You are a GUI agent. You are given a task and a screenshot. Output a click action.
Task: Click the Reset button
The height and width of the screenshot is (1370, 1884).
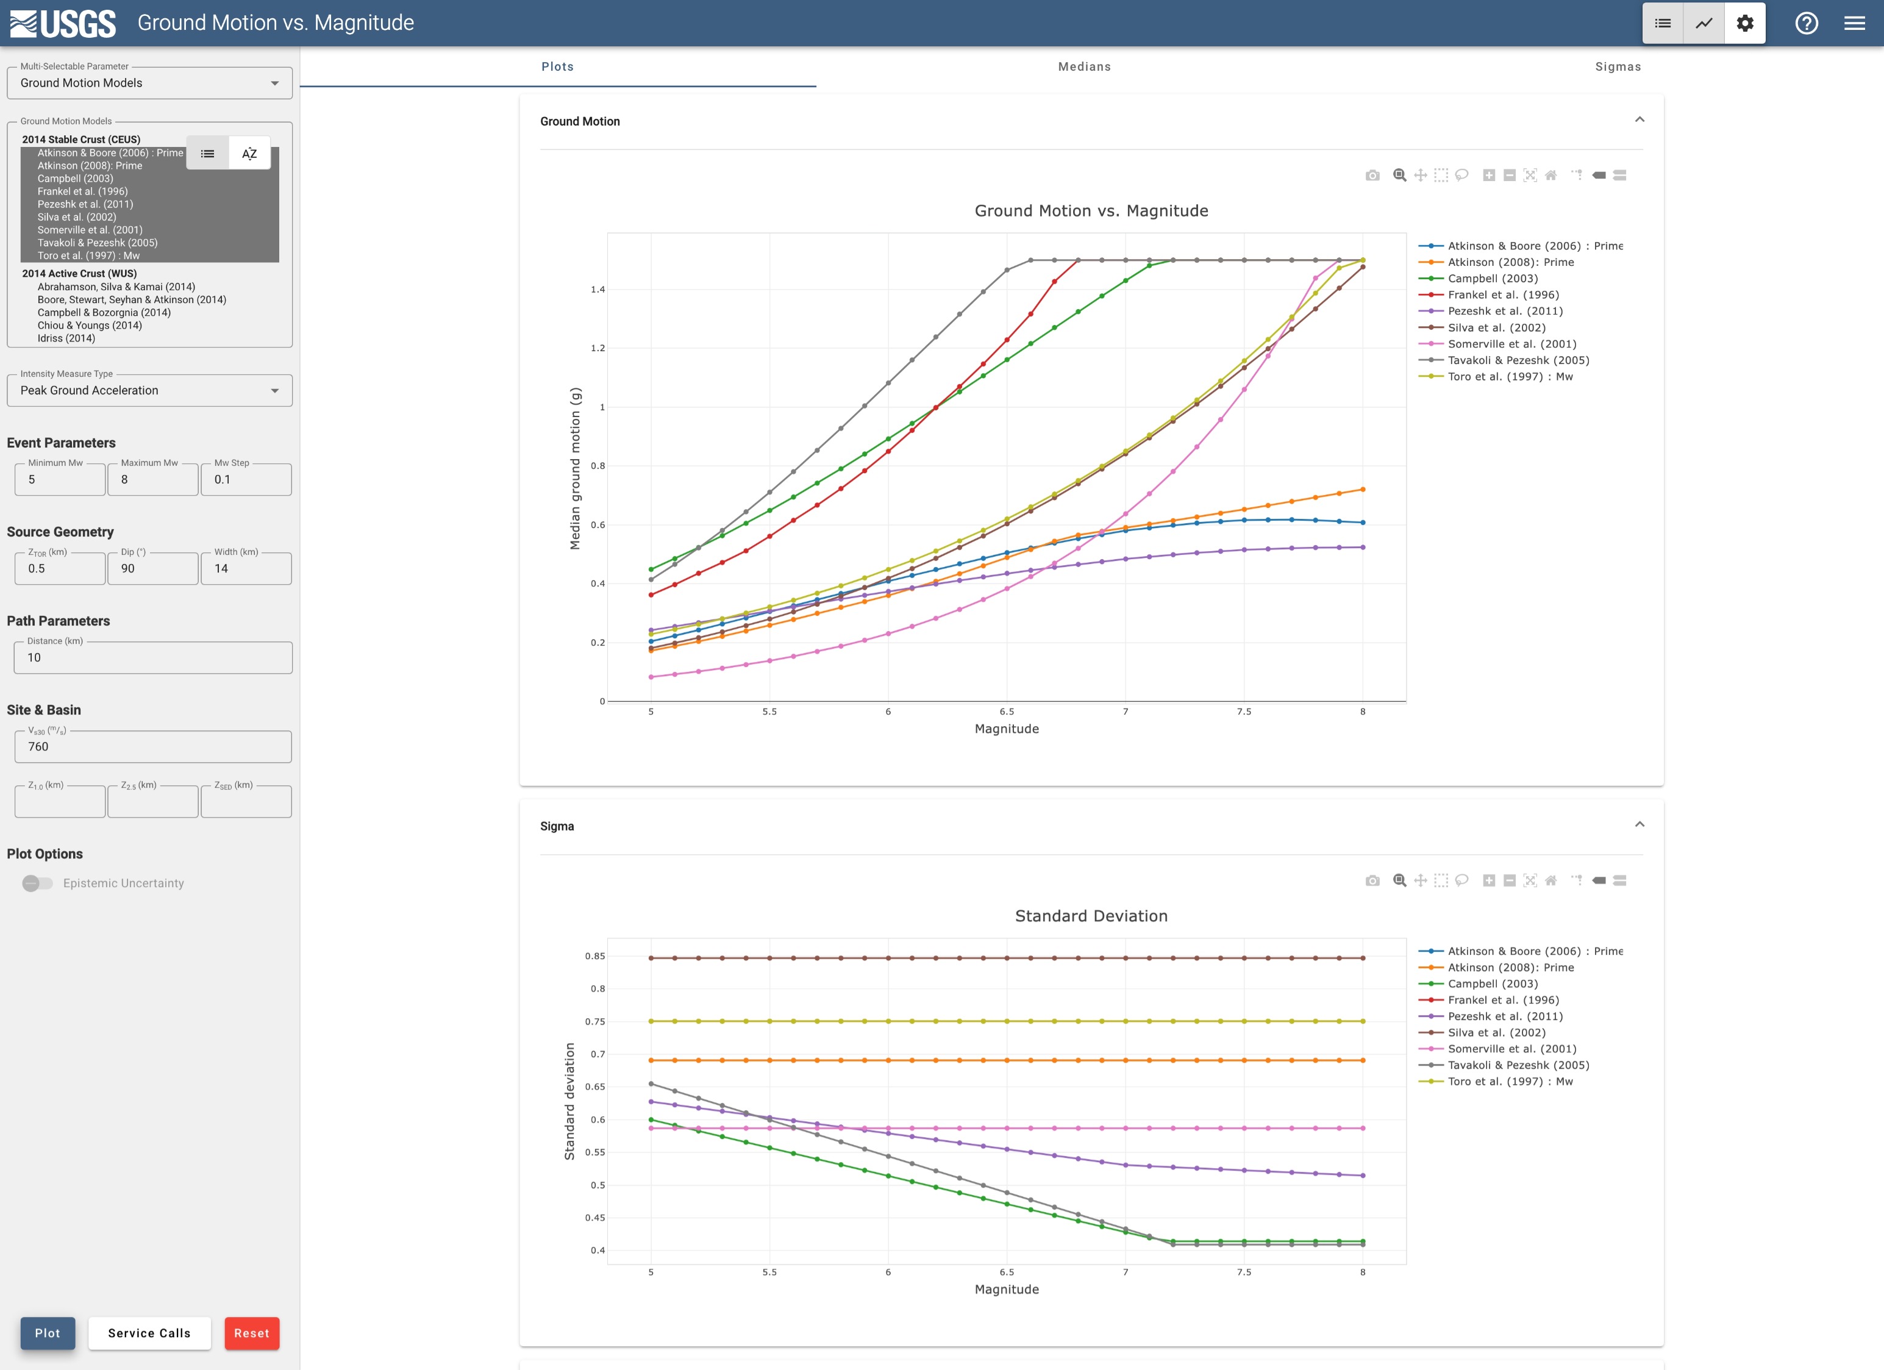click(252, 1333)
